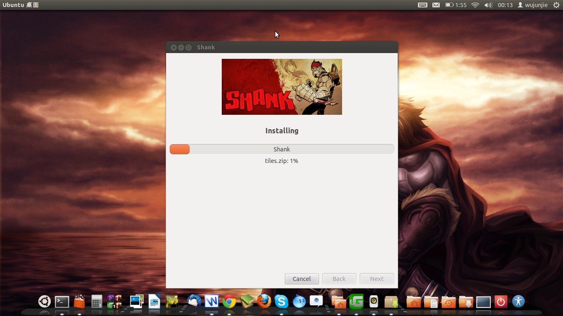
Task: Click the "Installing" heading
Action: 282,130
